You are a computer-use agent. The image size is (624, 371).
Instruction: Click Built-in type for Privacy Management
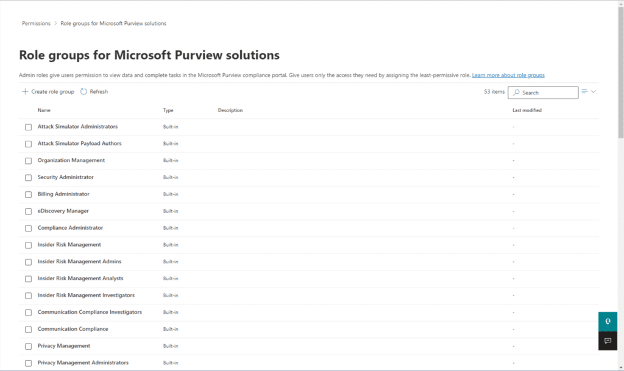pos(171,347)
